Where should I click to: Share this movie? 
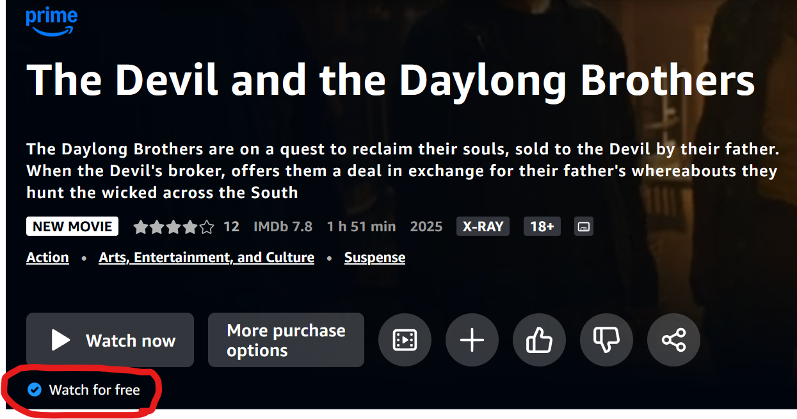(673, 340)
